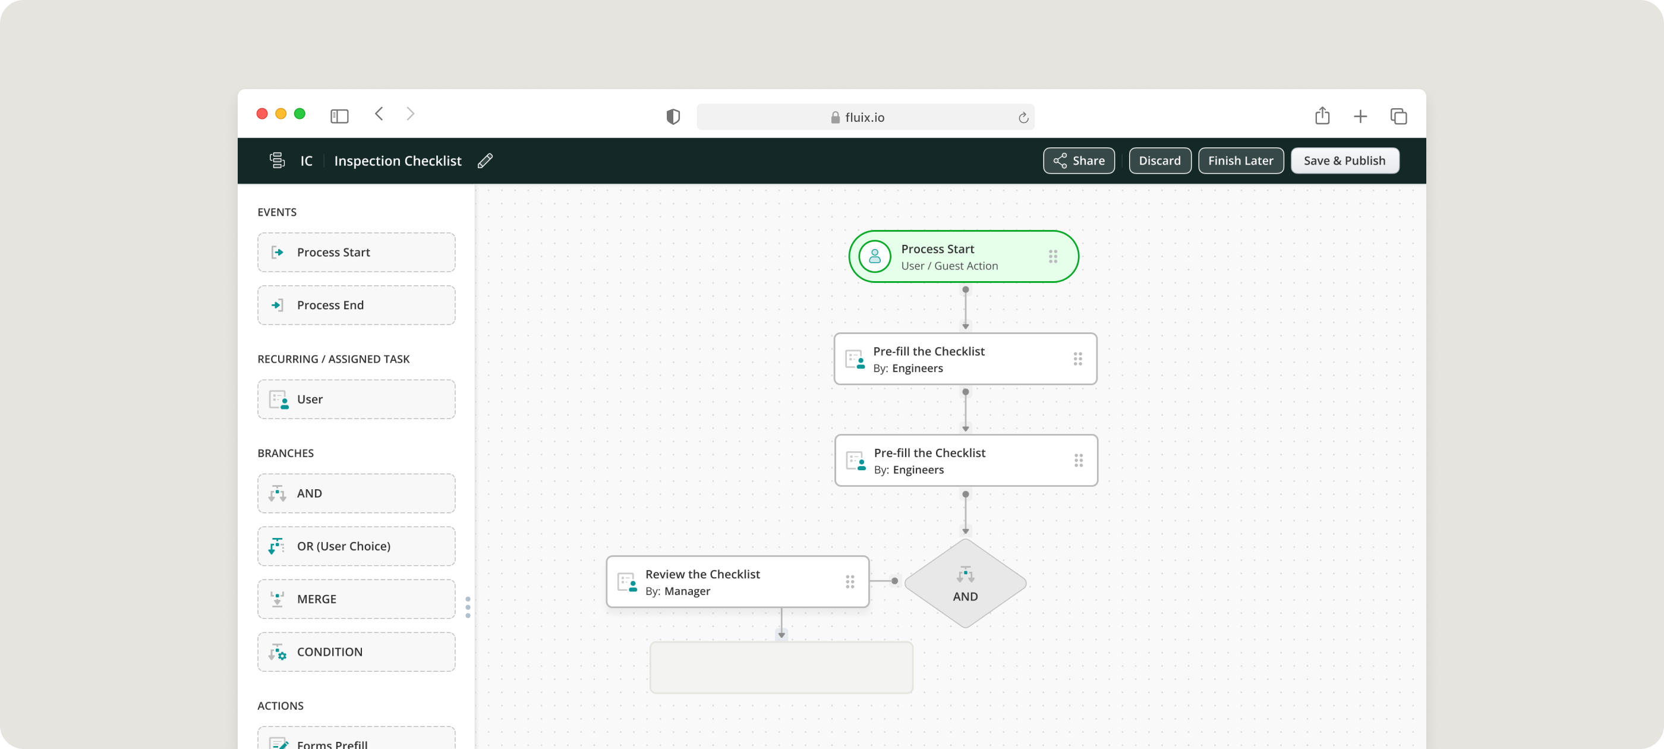Viewport: 1664px width, 749px height.
Task: Click the drag handle on Review the Checklist
Action: [x=850, y=581]
